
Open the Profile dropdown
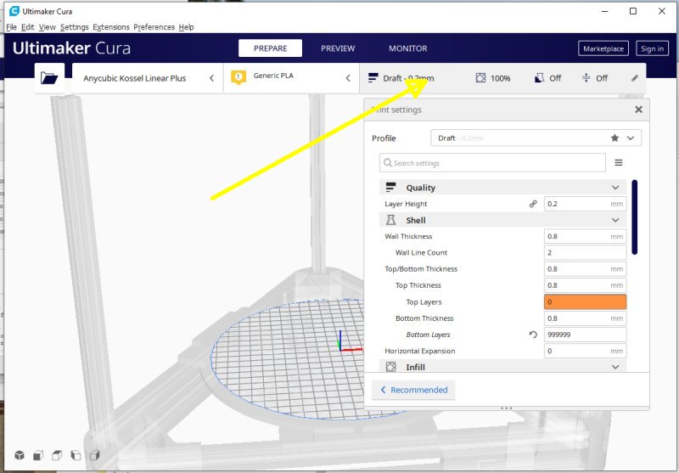coord(536,138)
